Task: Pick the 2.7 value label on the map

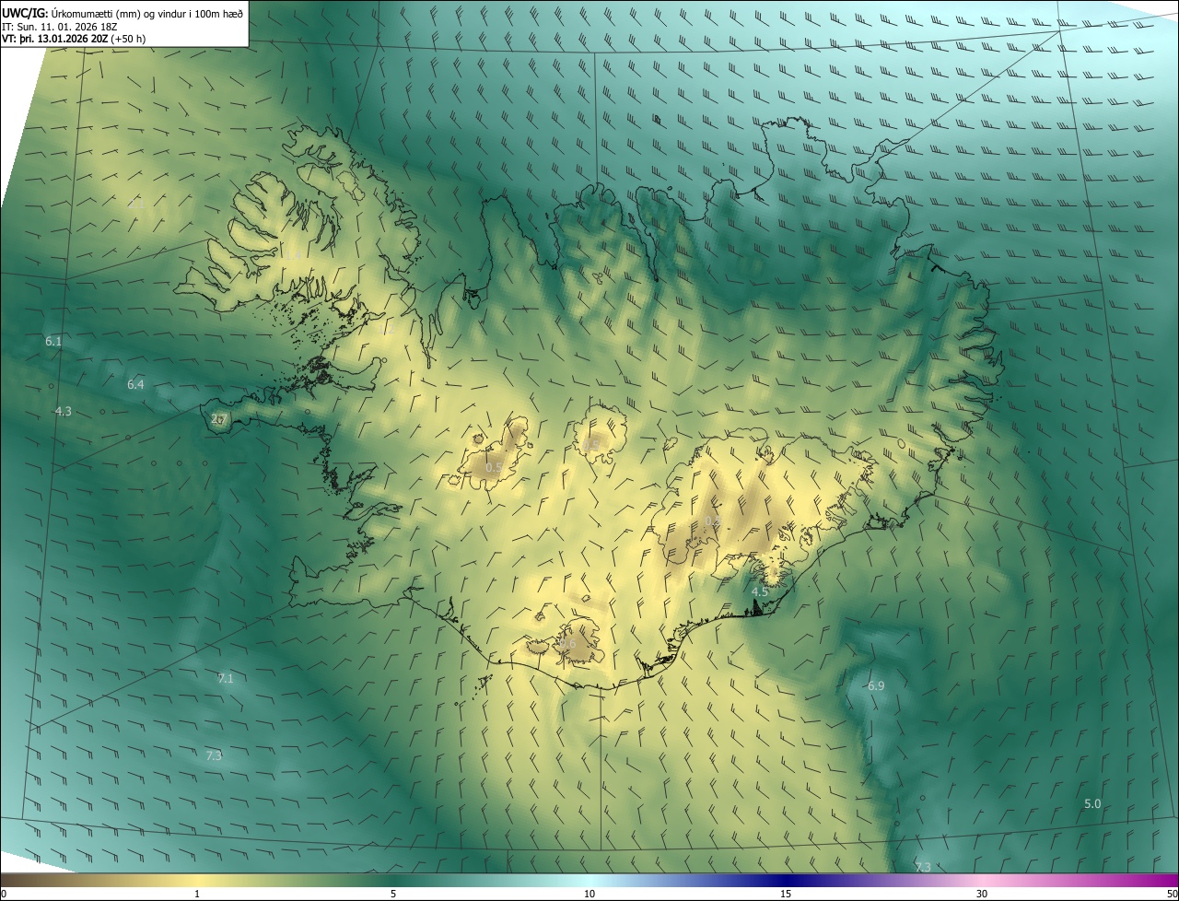Action: 218,419
